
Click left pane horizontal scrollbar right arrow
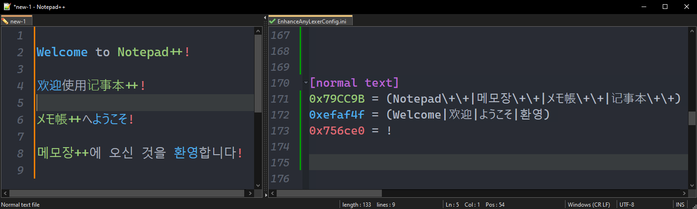click(250, 193)
